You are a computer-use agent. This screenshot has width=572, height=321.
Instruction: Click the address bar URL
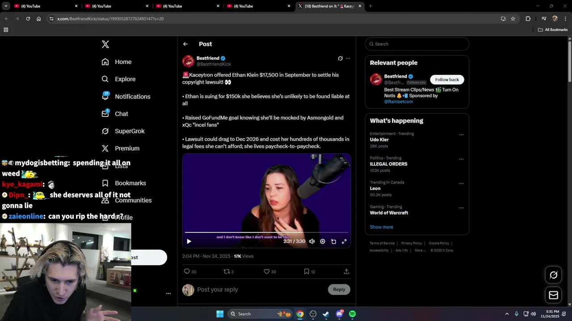coord(110,19)
